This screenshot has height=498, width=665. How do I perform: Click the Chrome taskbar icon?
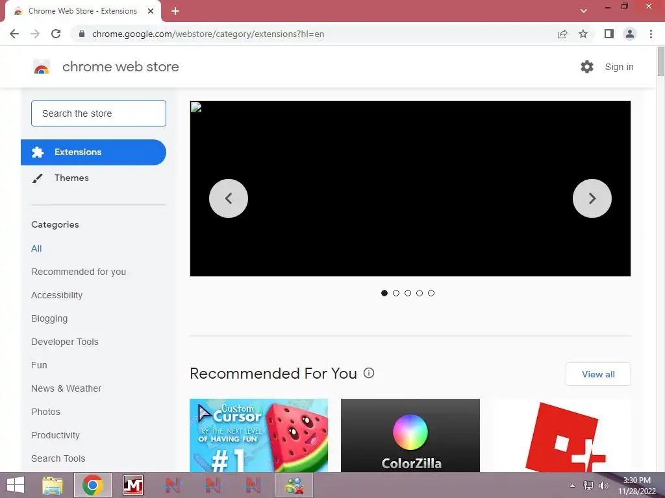92,485
